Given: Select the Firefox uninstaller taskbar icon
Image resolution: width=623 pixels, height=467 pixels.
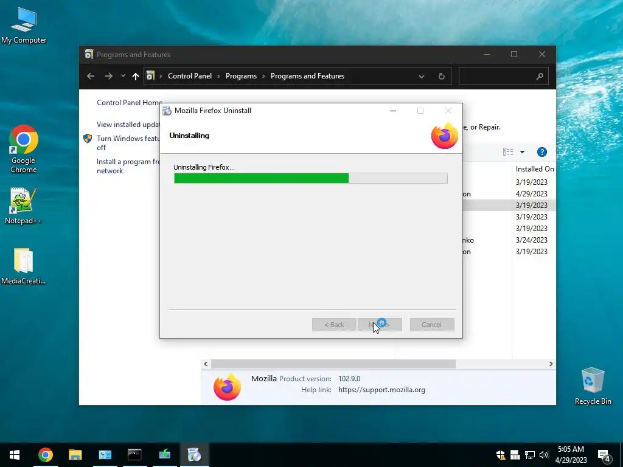Looking at the screenshot, I should tap(194, 455).
